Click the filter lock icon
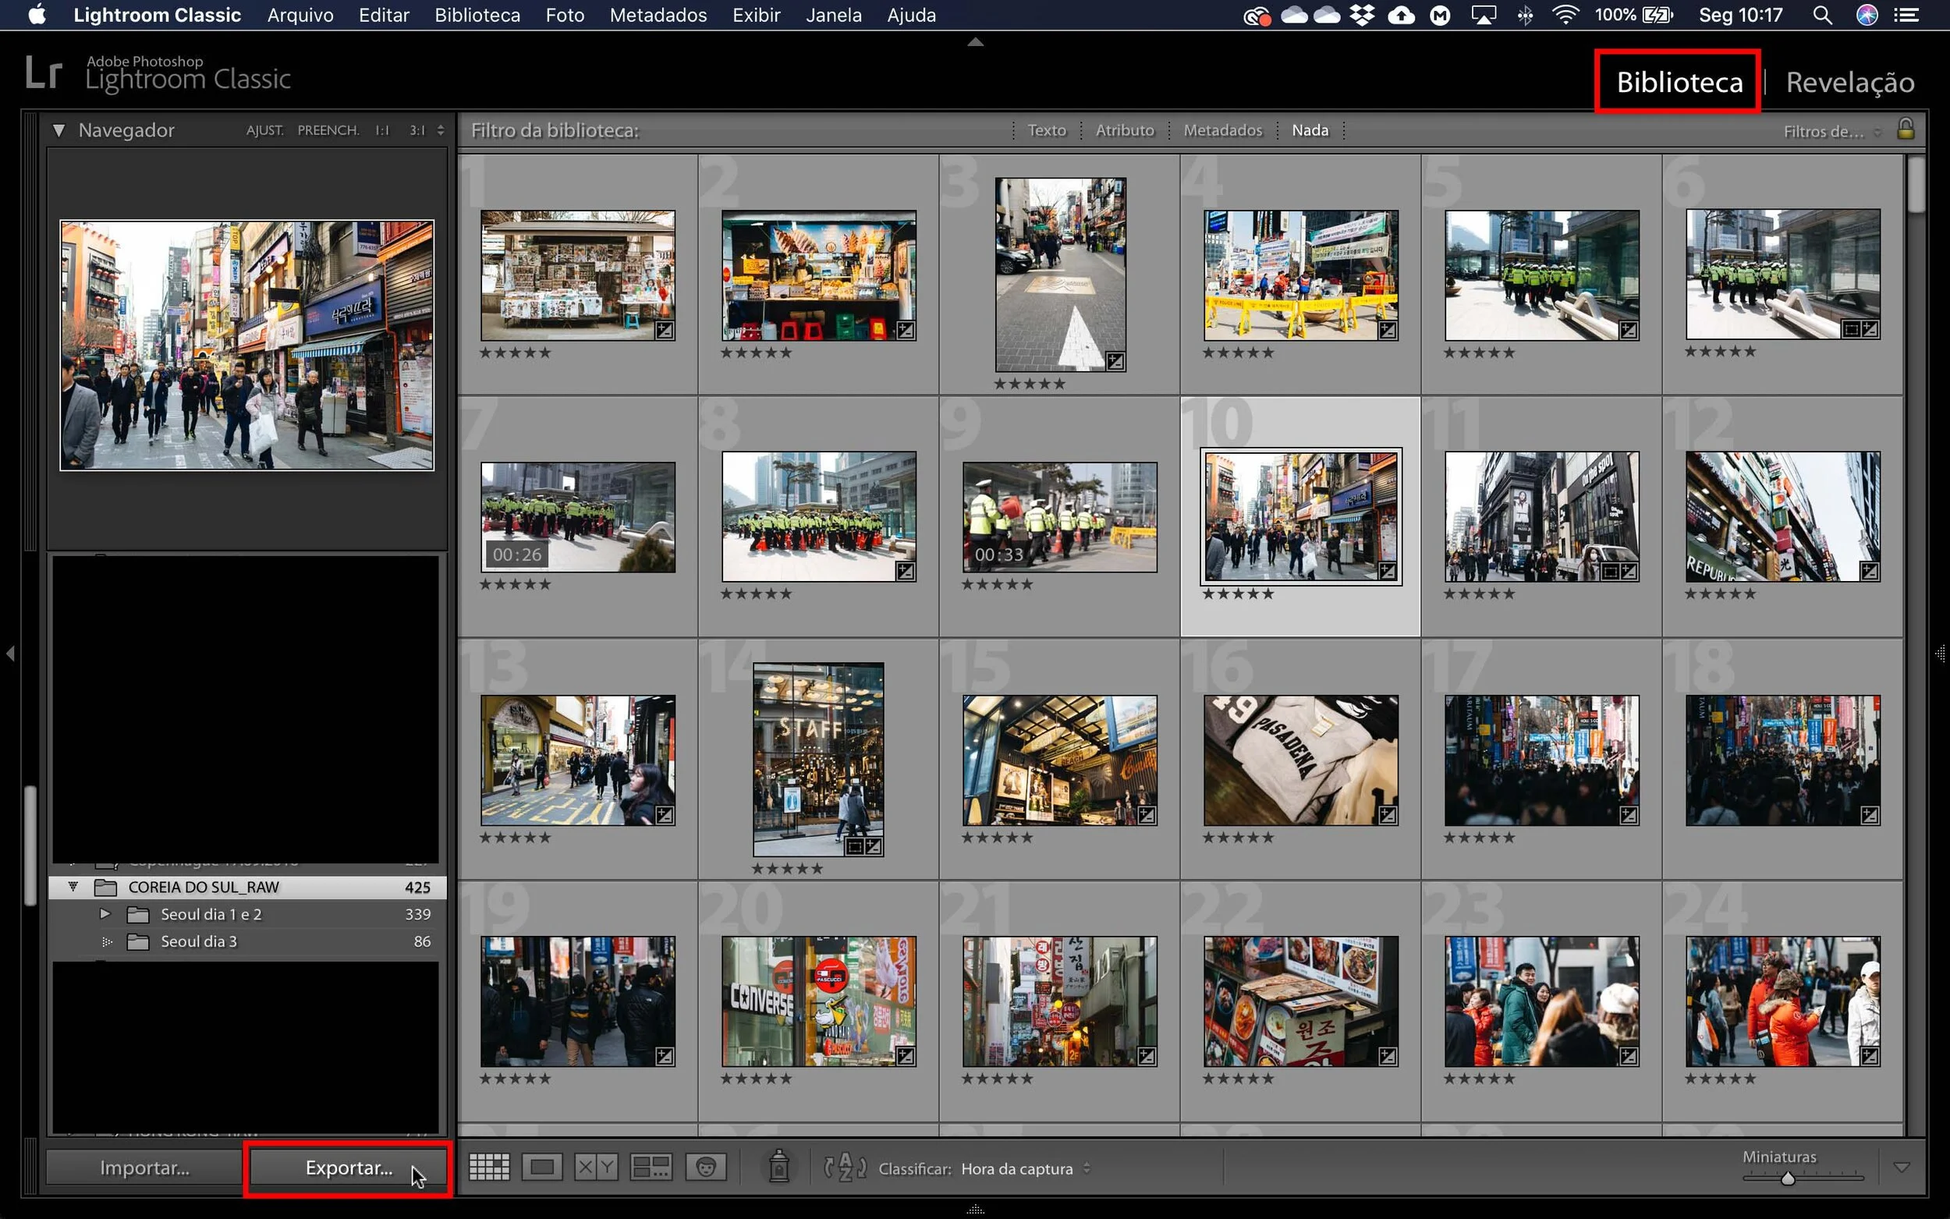The image size is (1950, 1219). pyautogui.click(x=1906, y=129)
